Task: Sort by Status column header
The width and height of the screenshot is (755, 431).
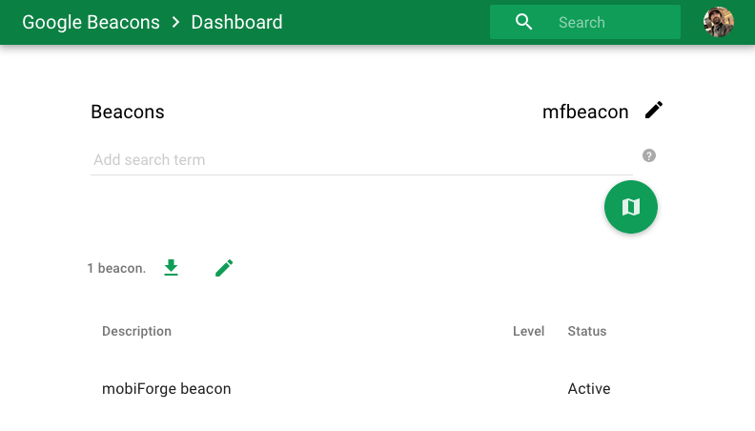Action: pos(586,331)
